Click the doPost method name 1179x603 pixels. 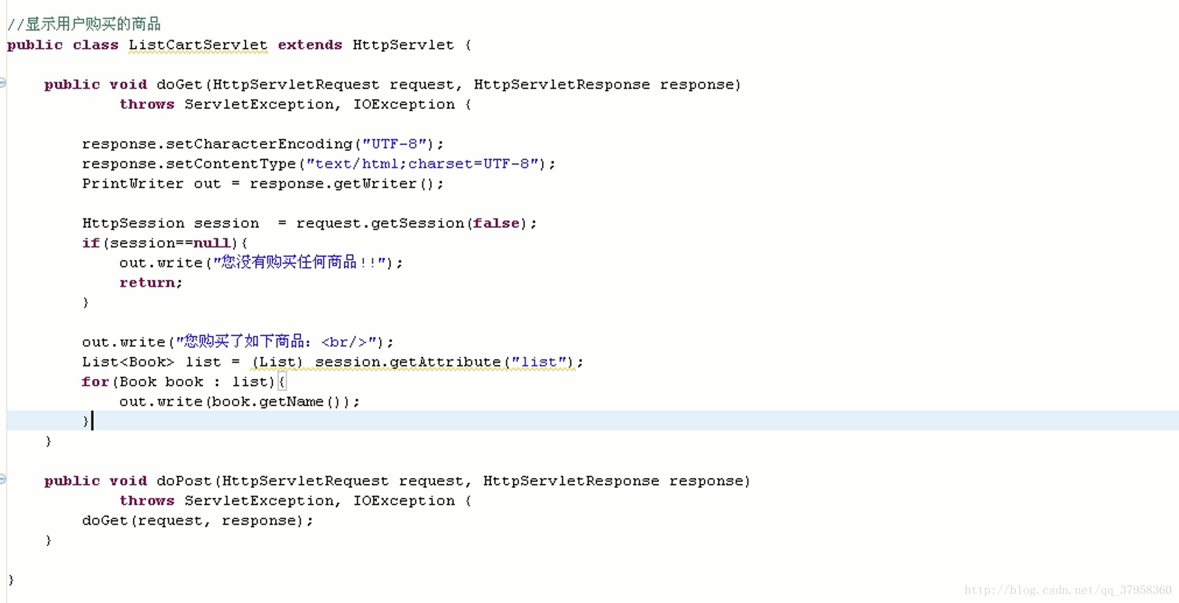(x=184, y=481)
